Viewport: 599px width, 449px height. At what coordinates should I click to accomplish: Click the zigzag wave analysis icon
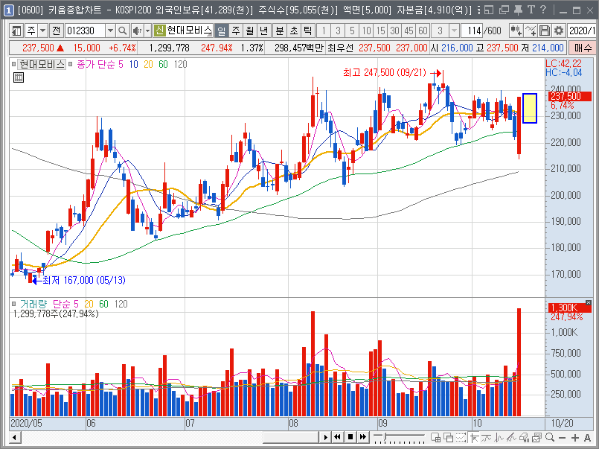(499, 438)
